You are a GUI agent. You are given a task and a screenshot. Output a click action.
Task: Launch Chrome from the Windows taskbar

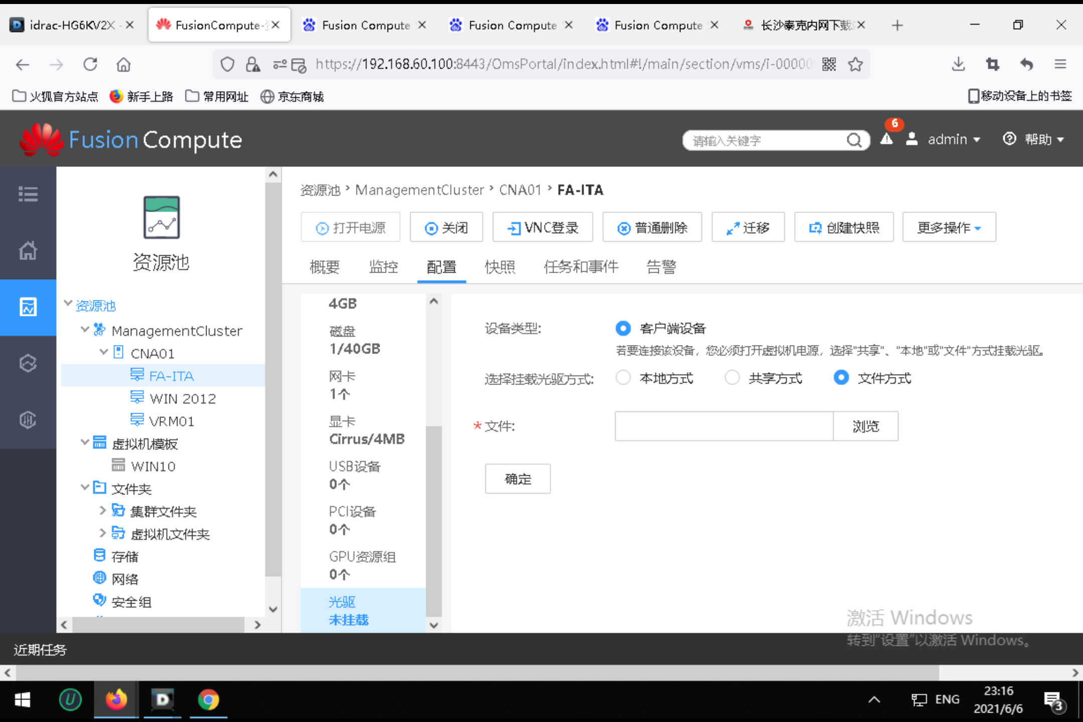pos(208,700)
